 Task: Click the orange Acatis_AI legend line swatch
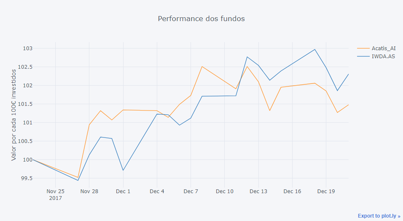pyautogui.click(x=363, y=48)
